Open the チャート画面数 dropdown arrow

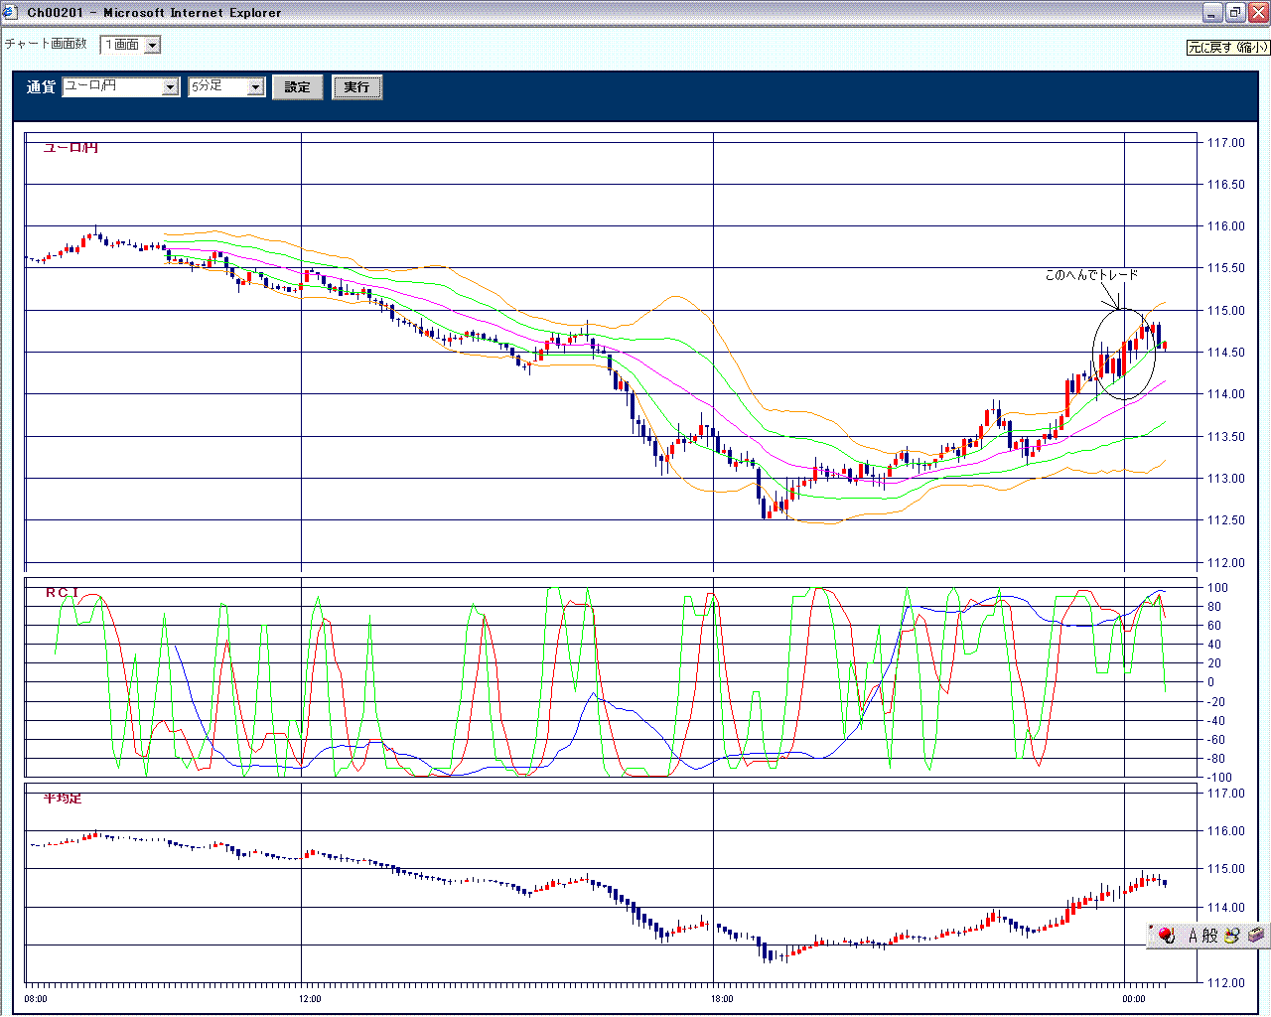pos(153,45)
